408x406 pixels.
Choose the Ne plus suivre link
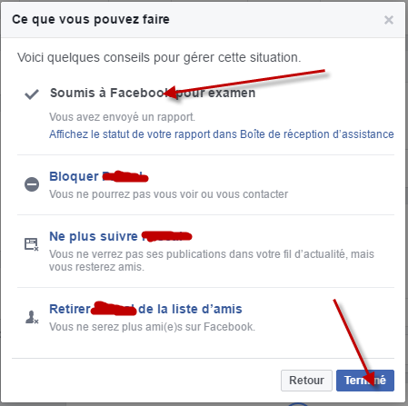[x=121, y=236]
